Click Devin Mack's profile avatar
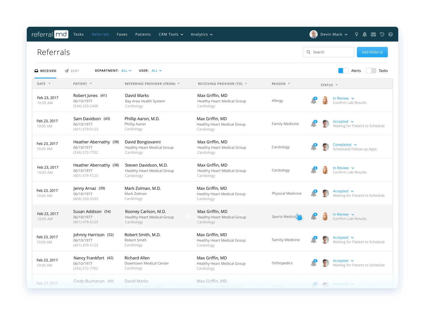 314,34
